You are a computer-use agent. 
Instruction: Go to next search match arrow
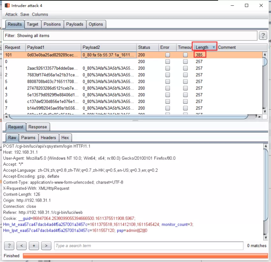point(46,245)
